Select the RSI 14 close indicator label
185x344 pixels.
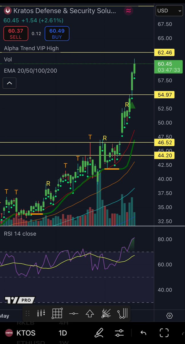tap(20, 234)
